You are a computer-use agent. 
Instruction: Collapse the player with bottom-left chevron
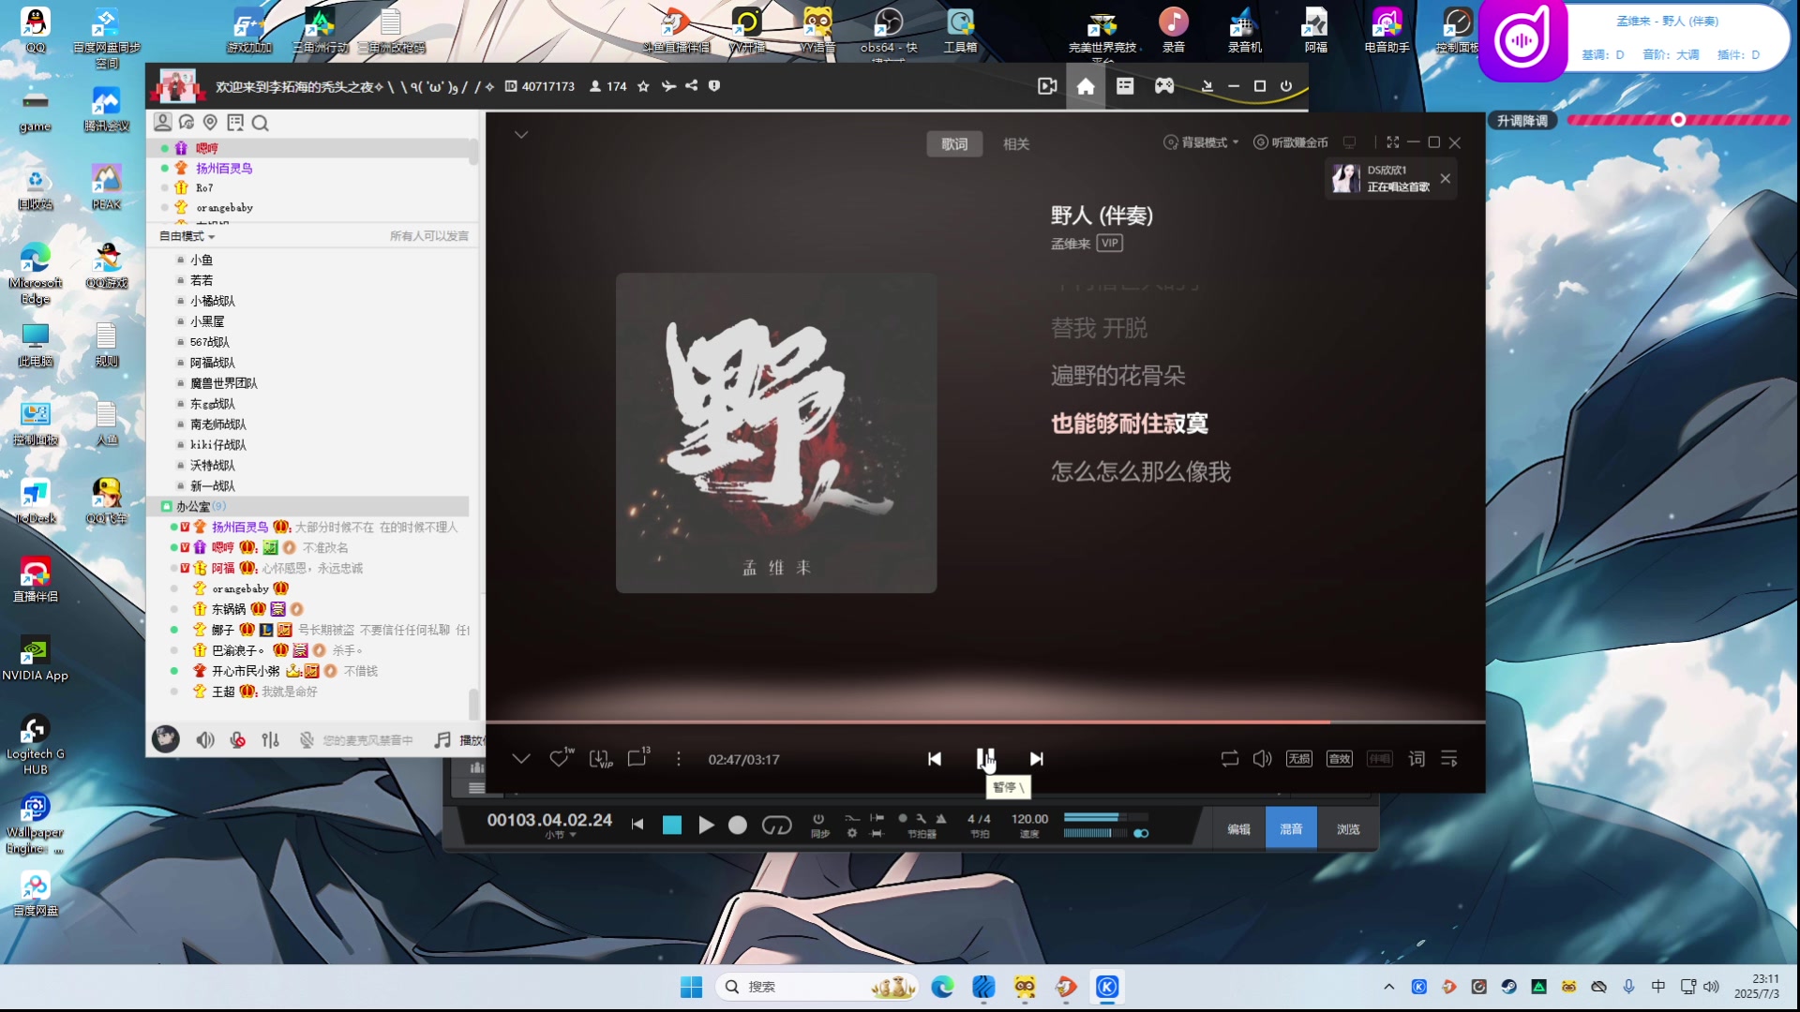[521, 758]
